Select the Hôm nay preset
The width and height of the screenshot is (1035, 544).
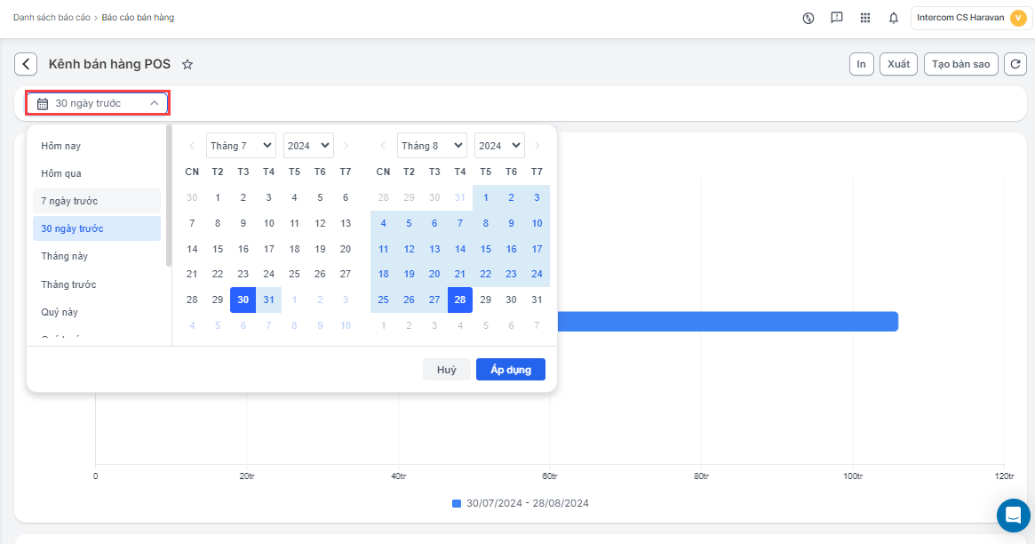click(60, 146)
